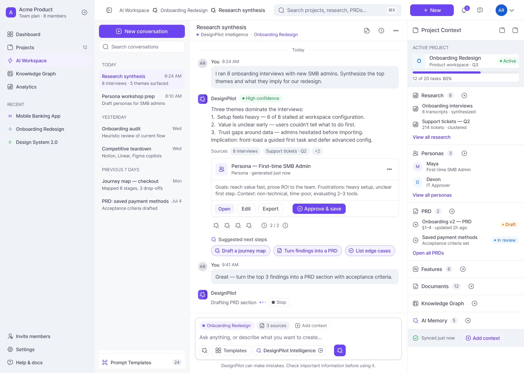Edit the persona card

[x=246, y=209]
